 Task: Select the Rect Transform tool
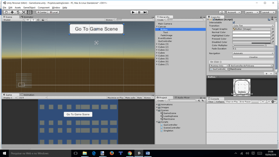[30, 12]
